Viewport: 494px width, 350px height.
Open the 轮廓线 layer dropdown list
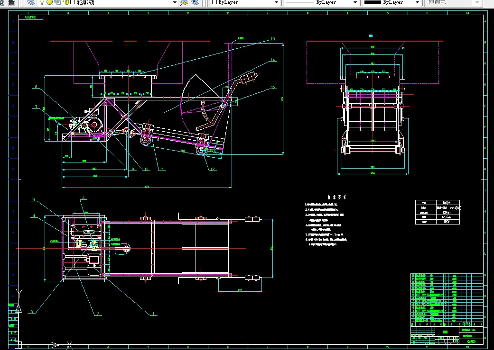pyautogui.click(x=175, y=2)
